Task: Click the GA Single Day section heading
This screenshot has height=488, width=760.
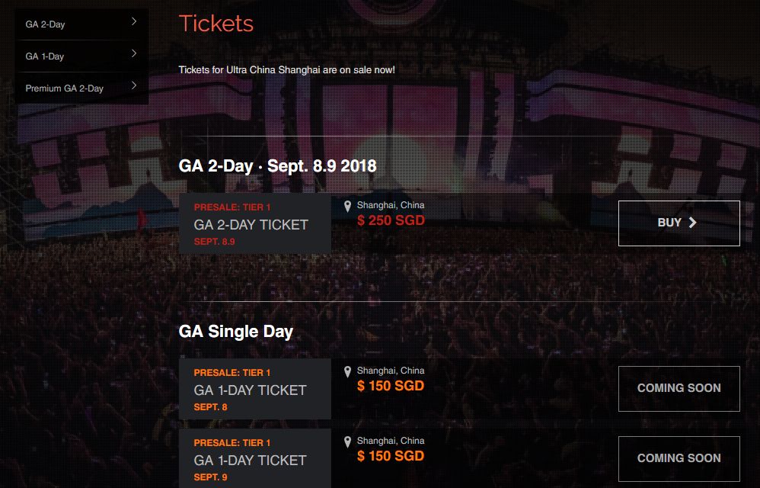Action: tap(236, 332)
